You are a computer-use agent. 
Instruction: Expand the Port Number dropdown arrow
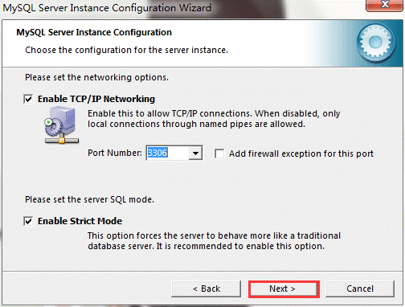(x=195, y=153)
